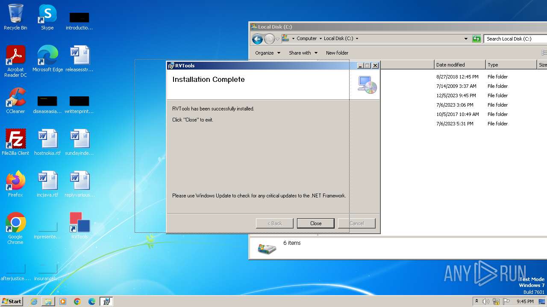Open Internet Explorer from taskbar
The image size is (547, 307).
click(x=34, y=301)
